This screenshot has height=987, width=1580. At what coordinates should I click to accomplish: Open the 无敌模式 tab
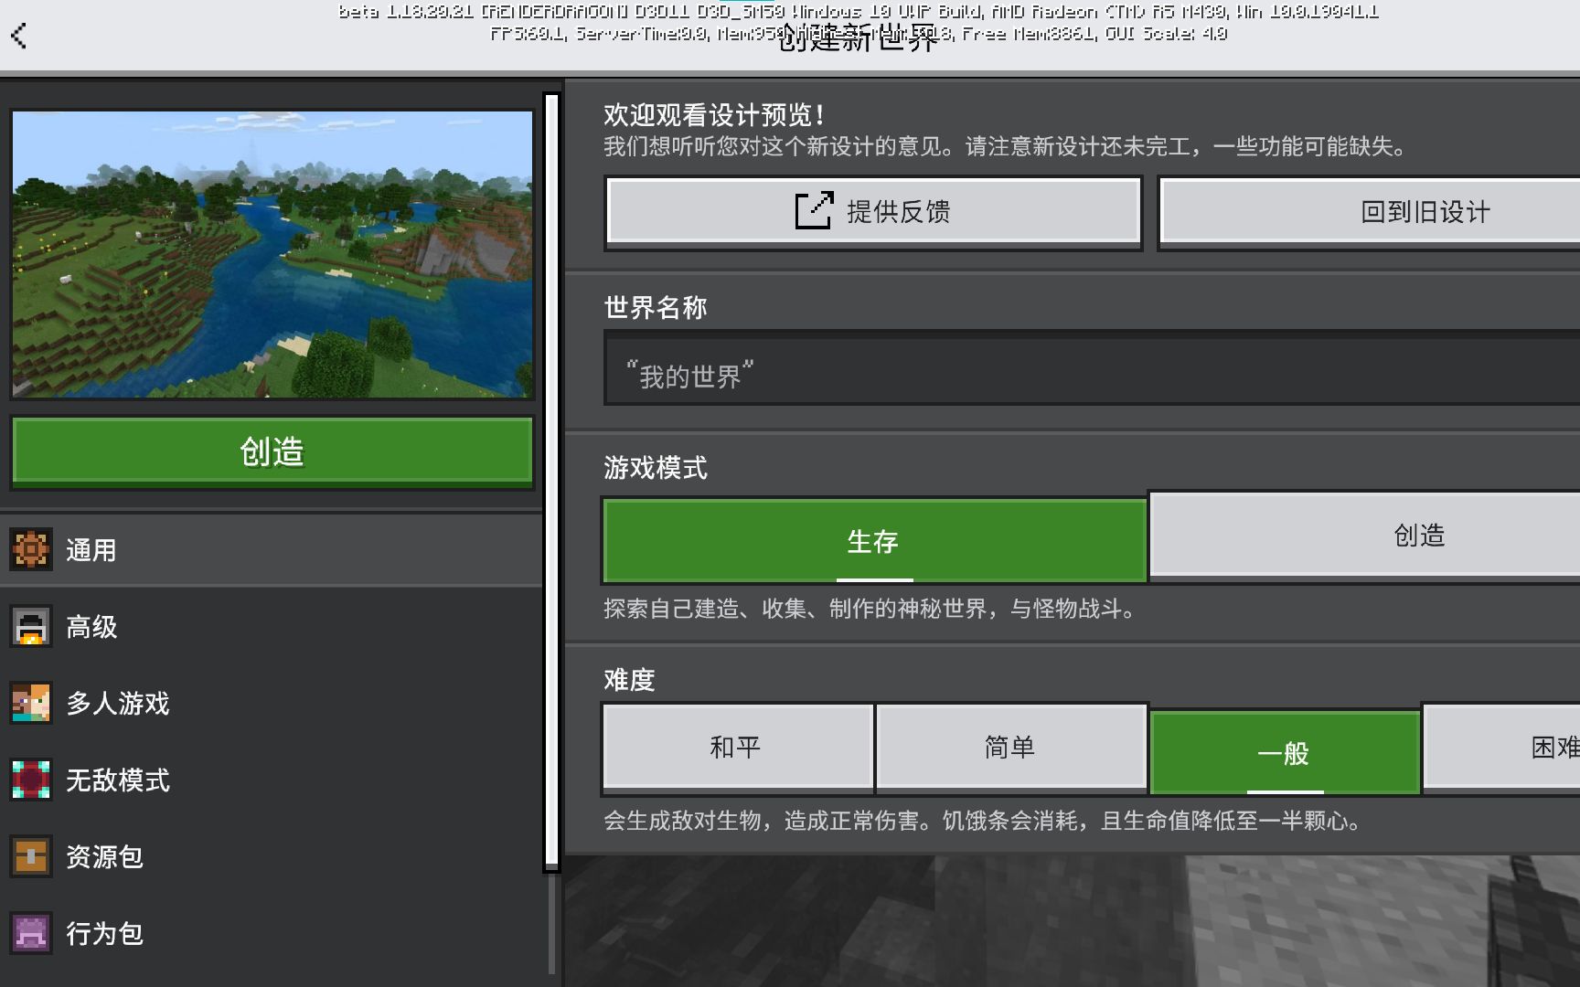click(272, 780)
